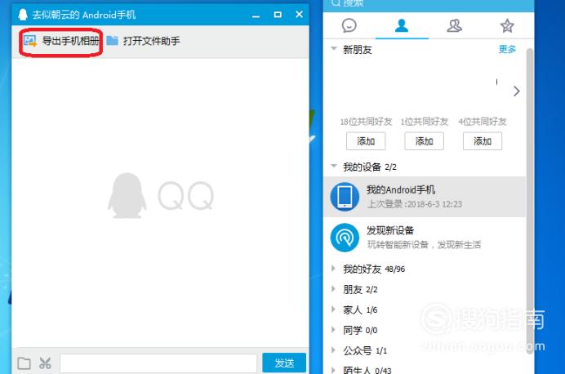Click the scissors screenshot icon
Screen dimensions: 565x374
tap(45, 363)
